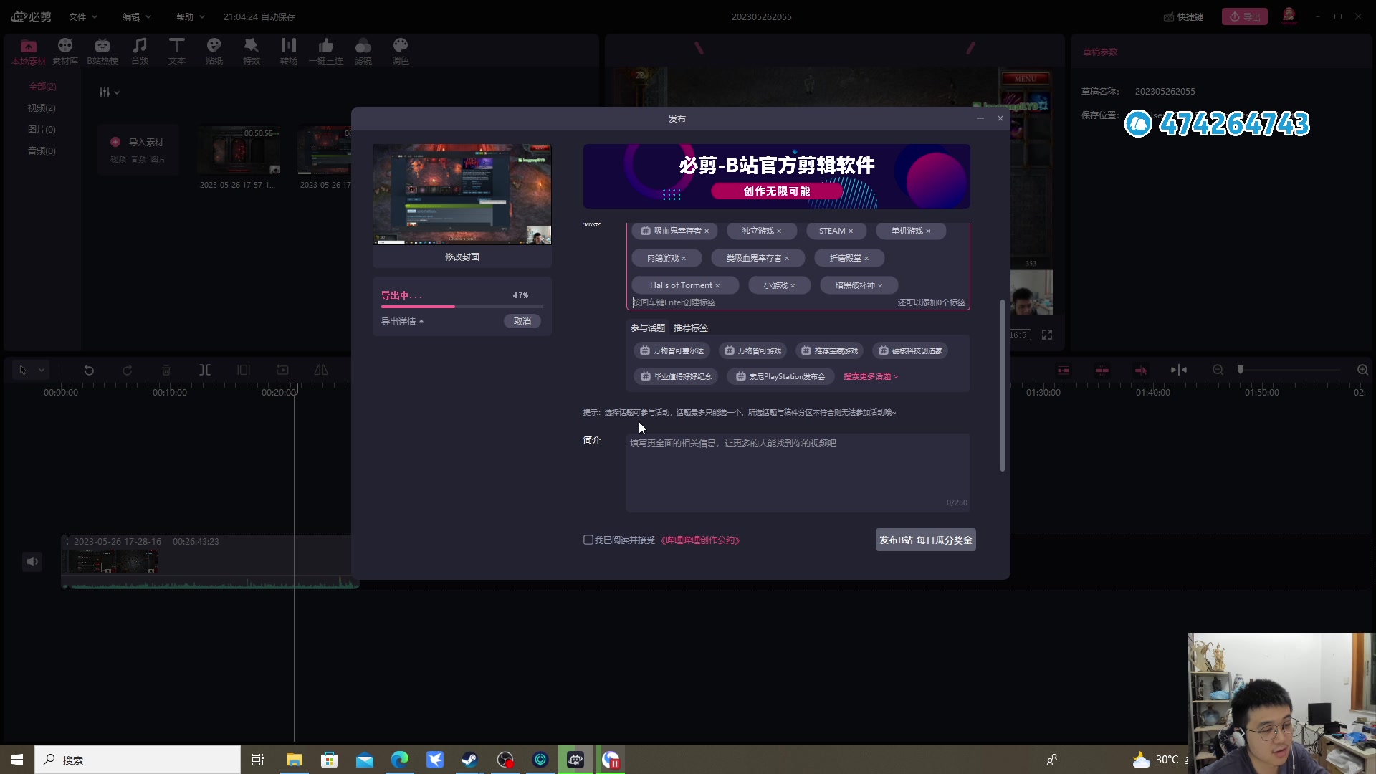Image resolution: width=1376 pixels, height=774 pixels.
Task: Expand the media sort filter dropdown
Action: coord(109,92)
